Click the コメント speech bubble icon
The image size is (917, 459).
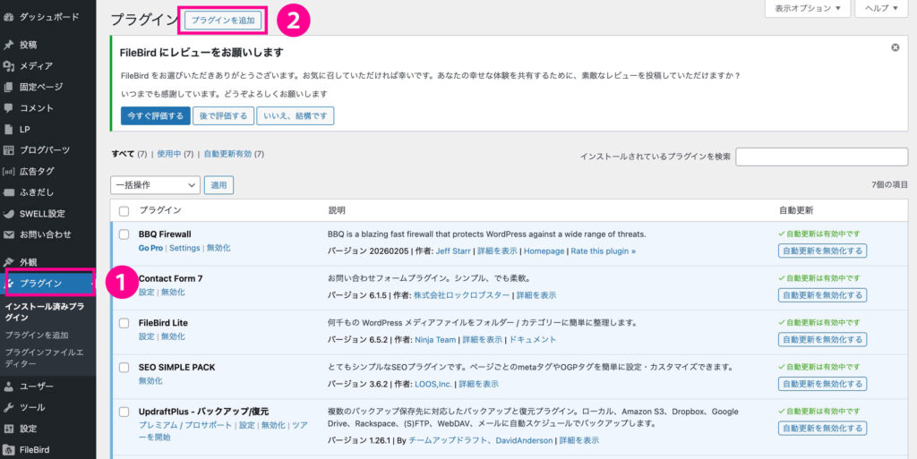[x=9, y=108]
